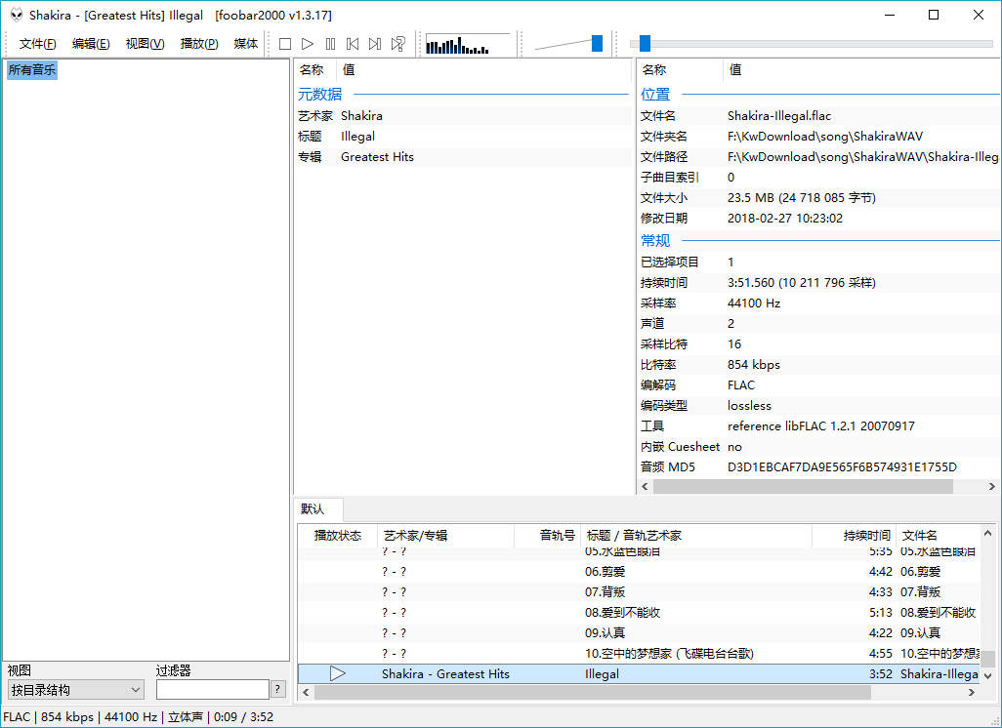Click the playing indicator triangle on Illegal row
This screenshot has width=1002, height=728.
tap(337, 673)
